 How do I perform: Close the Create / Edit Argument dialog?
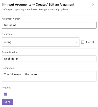(93, 5)
